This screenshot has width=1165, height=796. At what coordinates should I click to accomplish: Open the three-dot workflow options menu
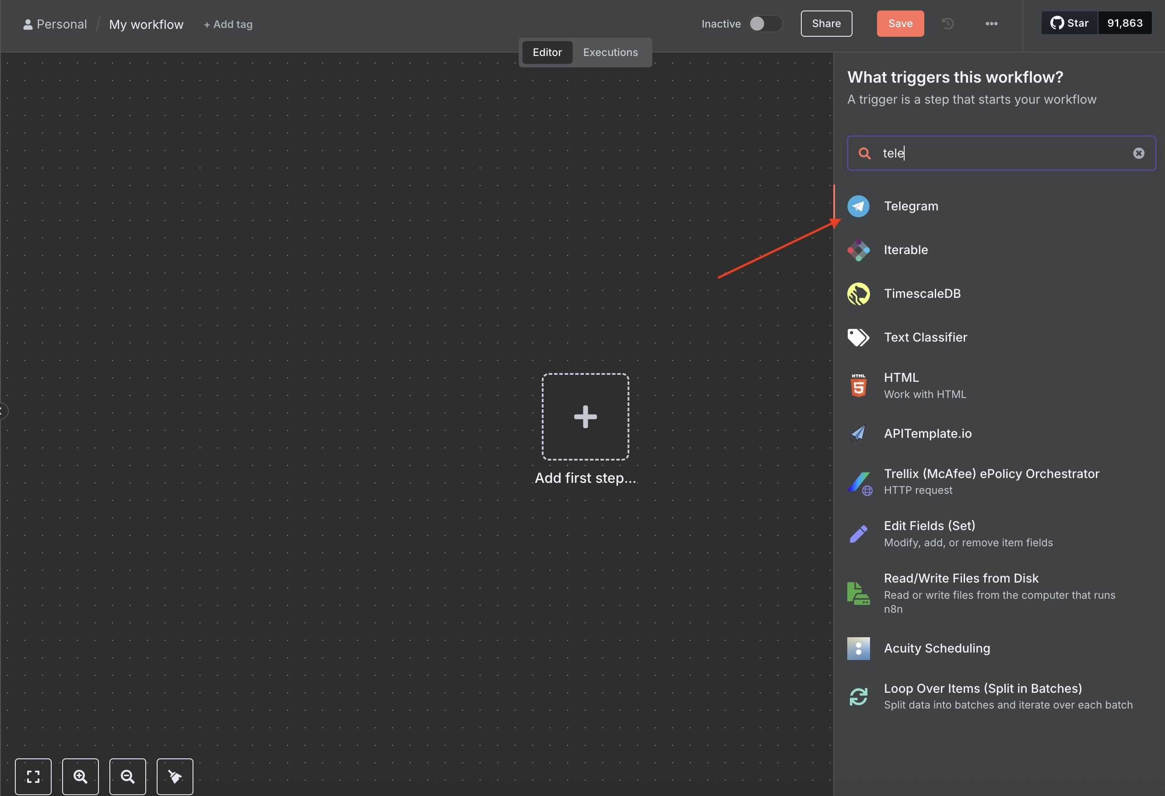point(991,24)
